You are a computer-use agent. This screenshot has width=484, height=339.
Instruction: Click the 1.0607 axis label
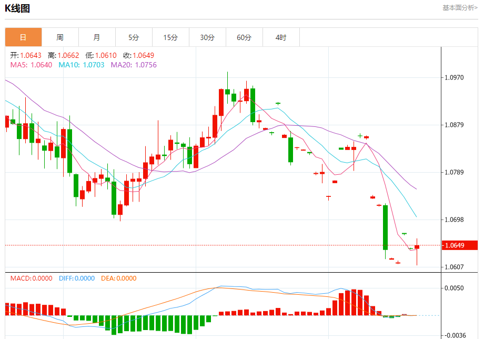(x=454, y=267)
